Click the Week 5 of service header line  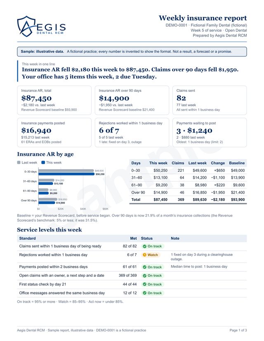[x=219, y=30]
